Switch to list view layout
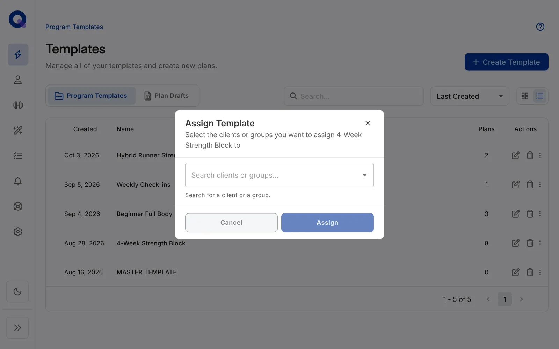The image size is (559, 349). pyautogui.click(x=540, y=96)
